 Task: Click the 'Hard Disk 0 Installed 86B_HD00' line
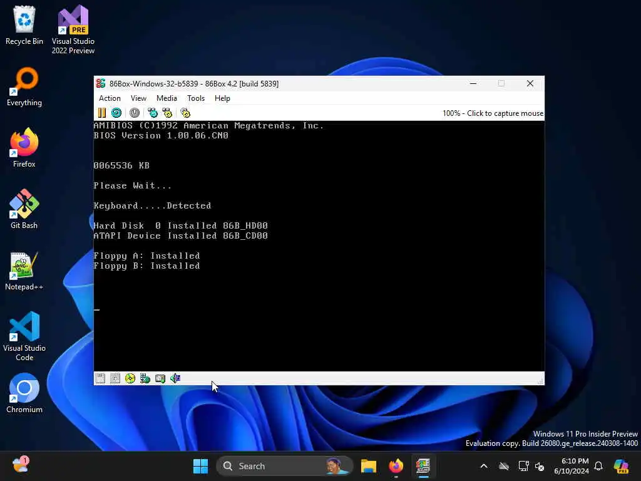point(181,225)
